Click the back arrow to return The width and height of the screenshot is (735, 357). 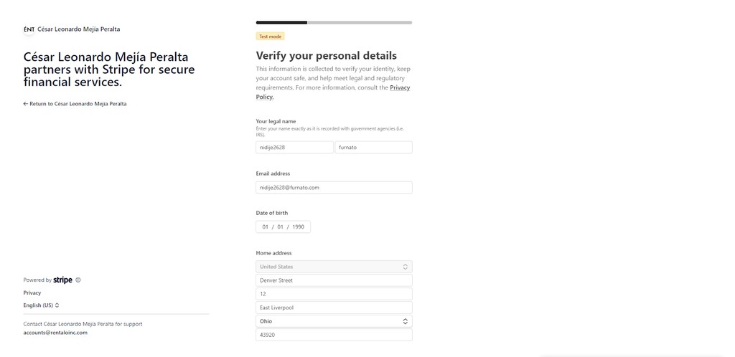pyautogui.click(x=26, y=104)
